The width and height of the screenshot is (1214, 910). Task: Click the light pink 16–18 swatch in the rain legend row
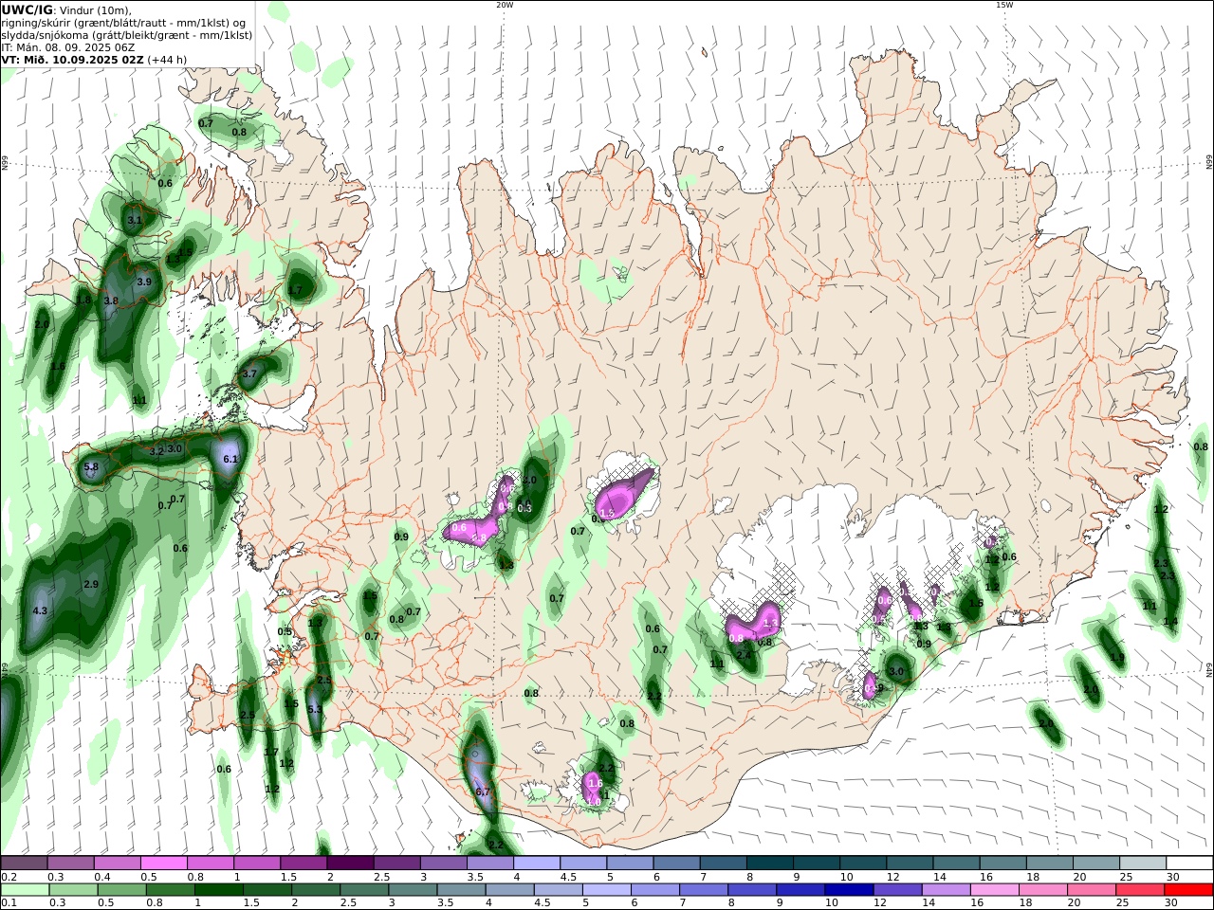[x=994, y=890]
